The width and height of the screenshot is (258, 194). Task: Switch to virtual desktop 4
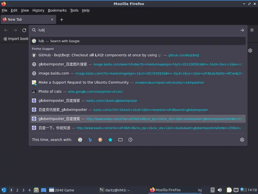coord(29,190)
